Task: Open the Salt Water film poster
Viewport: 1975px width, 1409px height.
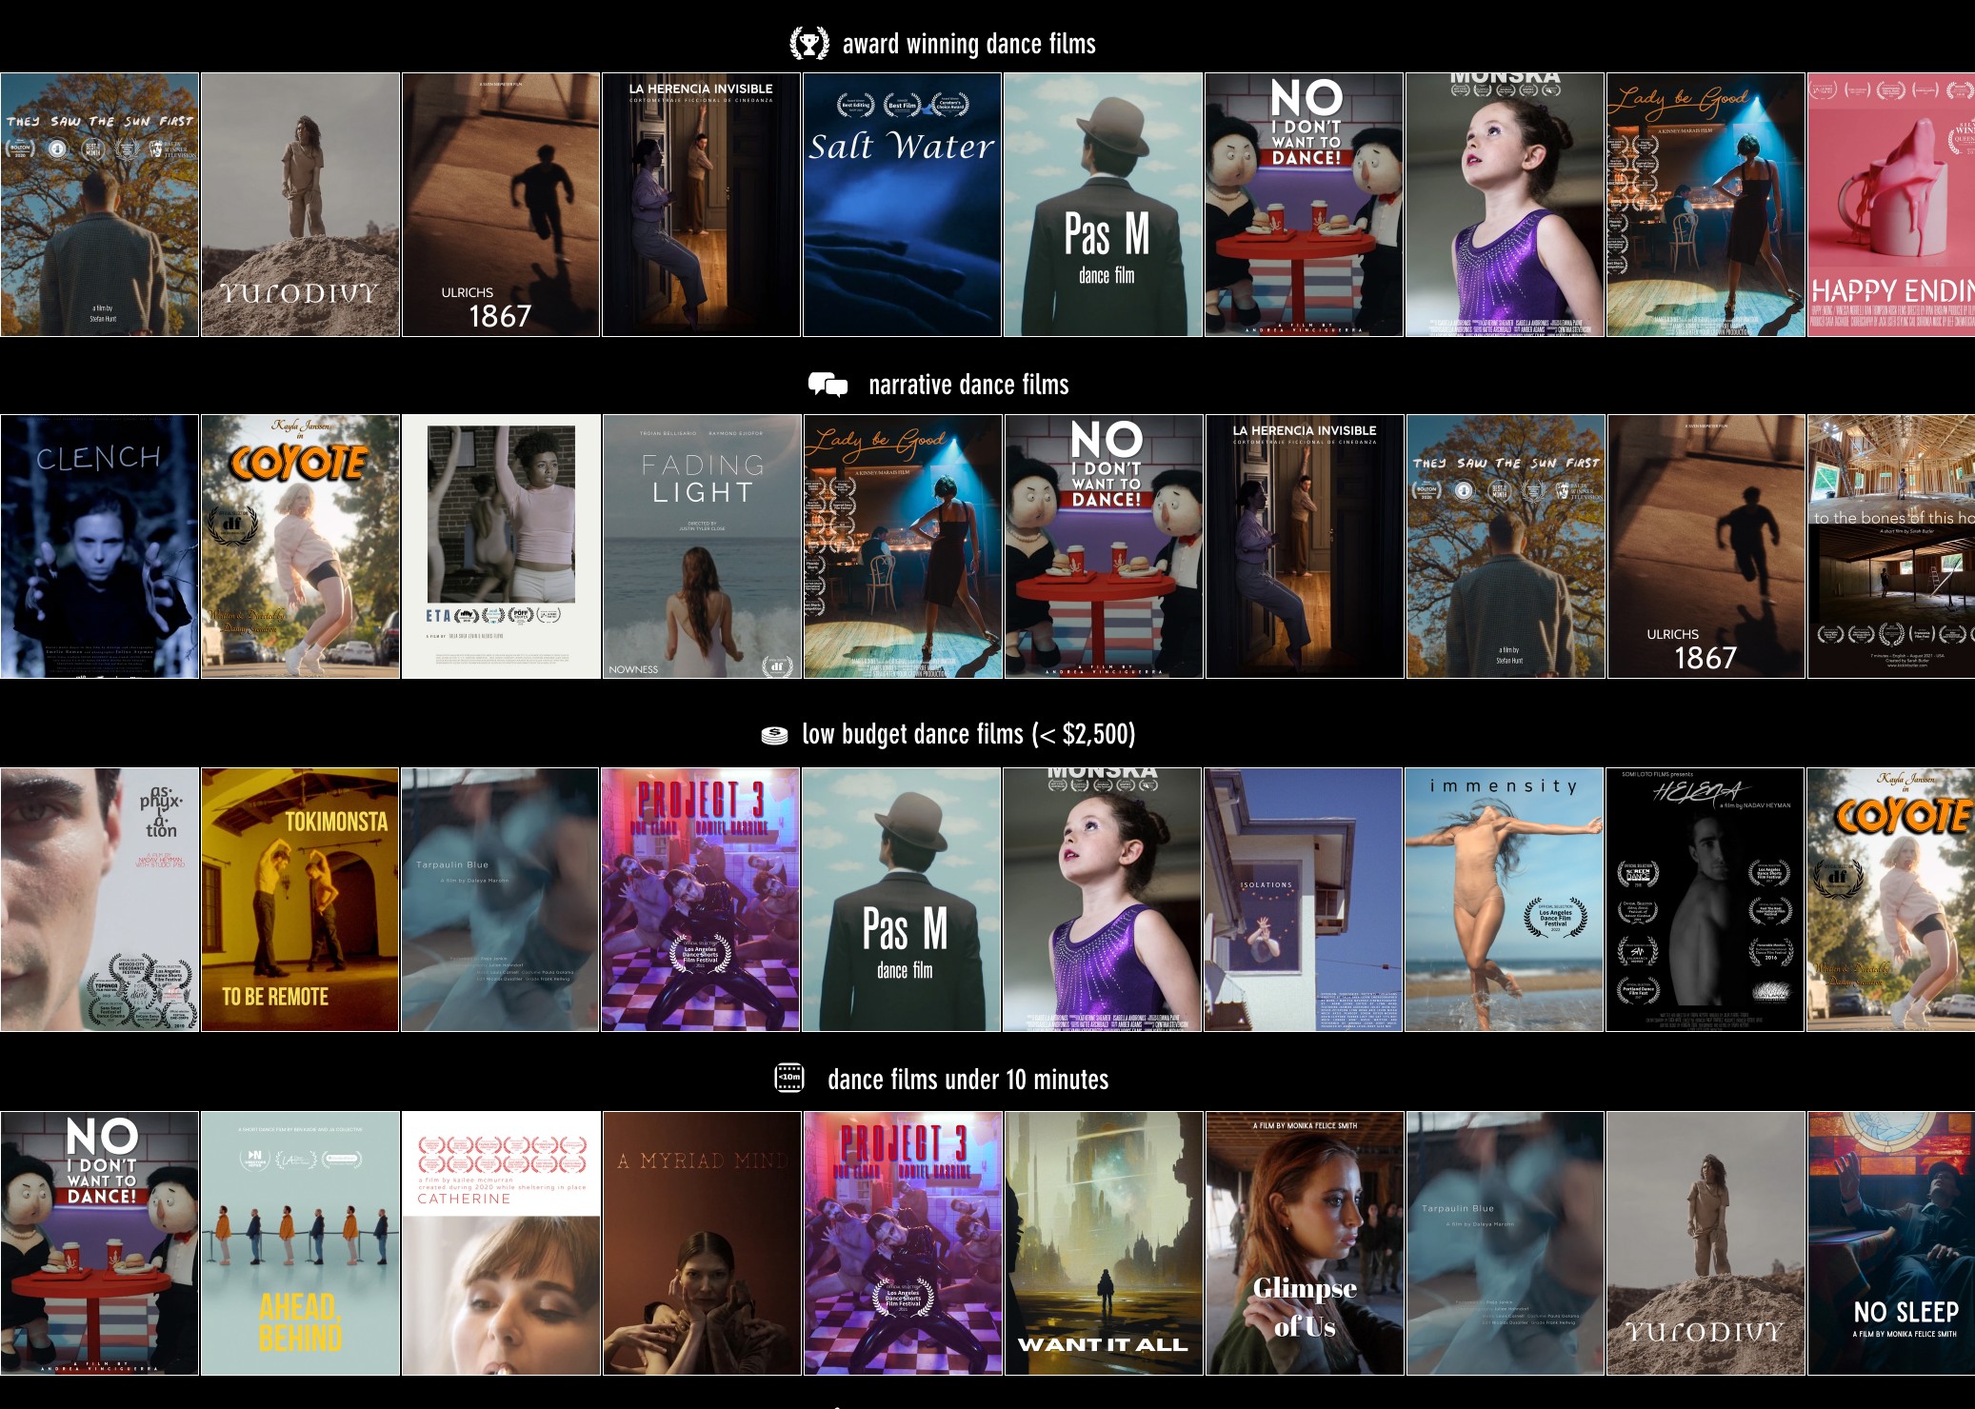Action: tap(902, 205)
